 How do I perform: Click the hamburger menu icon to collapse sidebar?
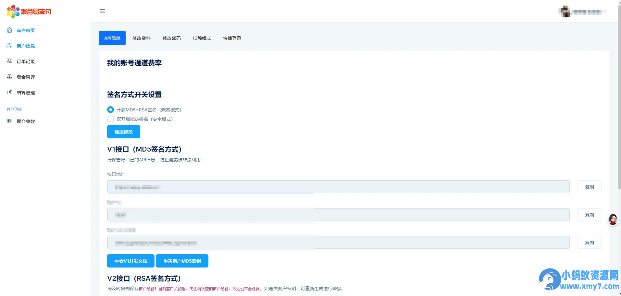pos(102,11)
